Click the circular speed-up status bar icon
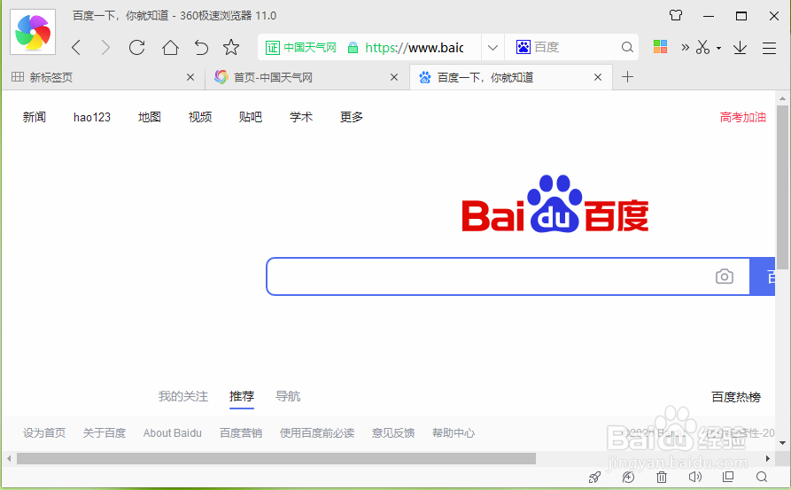The height and width of the screenshot is (490, 791). (628, 477)
